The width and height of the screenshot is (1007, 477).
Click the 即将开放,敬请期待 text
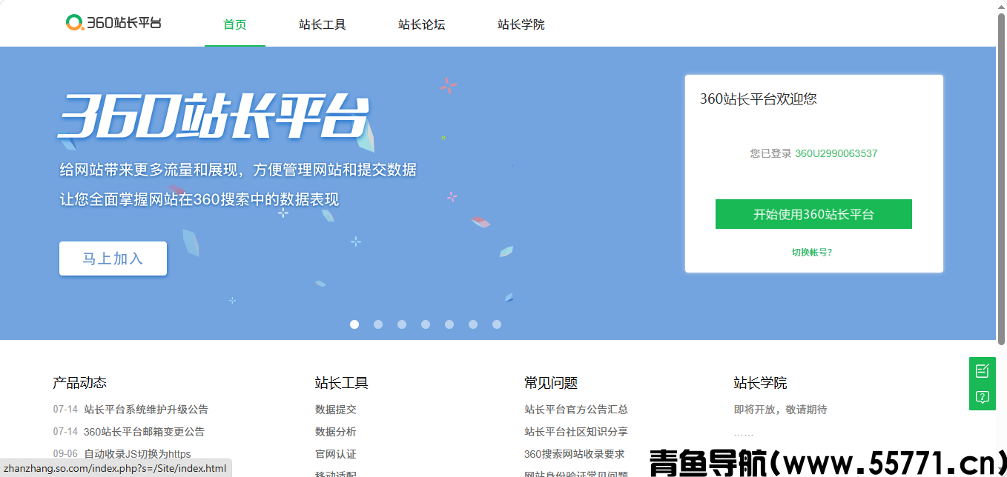click(x=780, y=409)
